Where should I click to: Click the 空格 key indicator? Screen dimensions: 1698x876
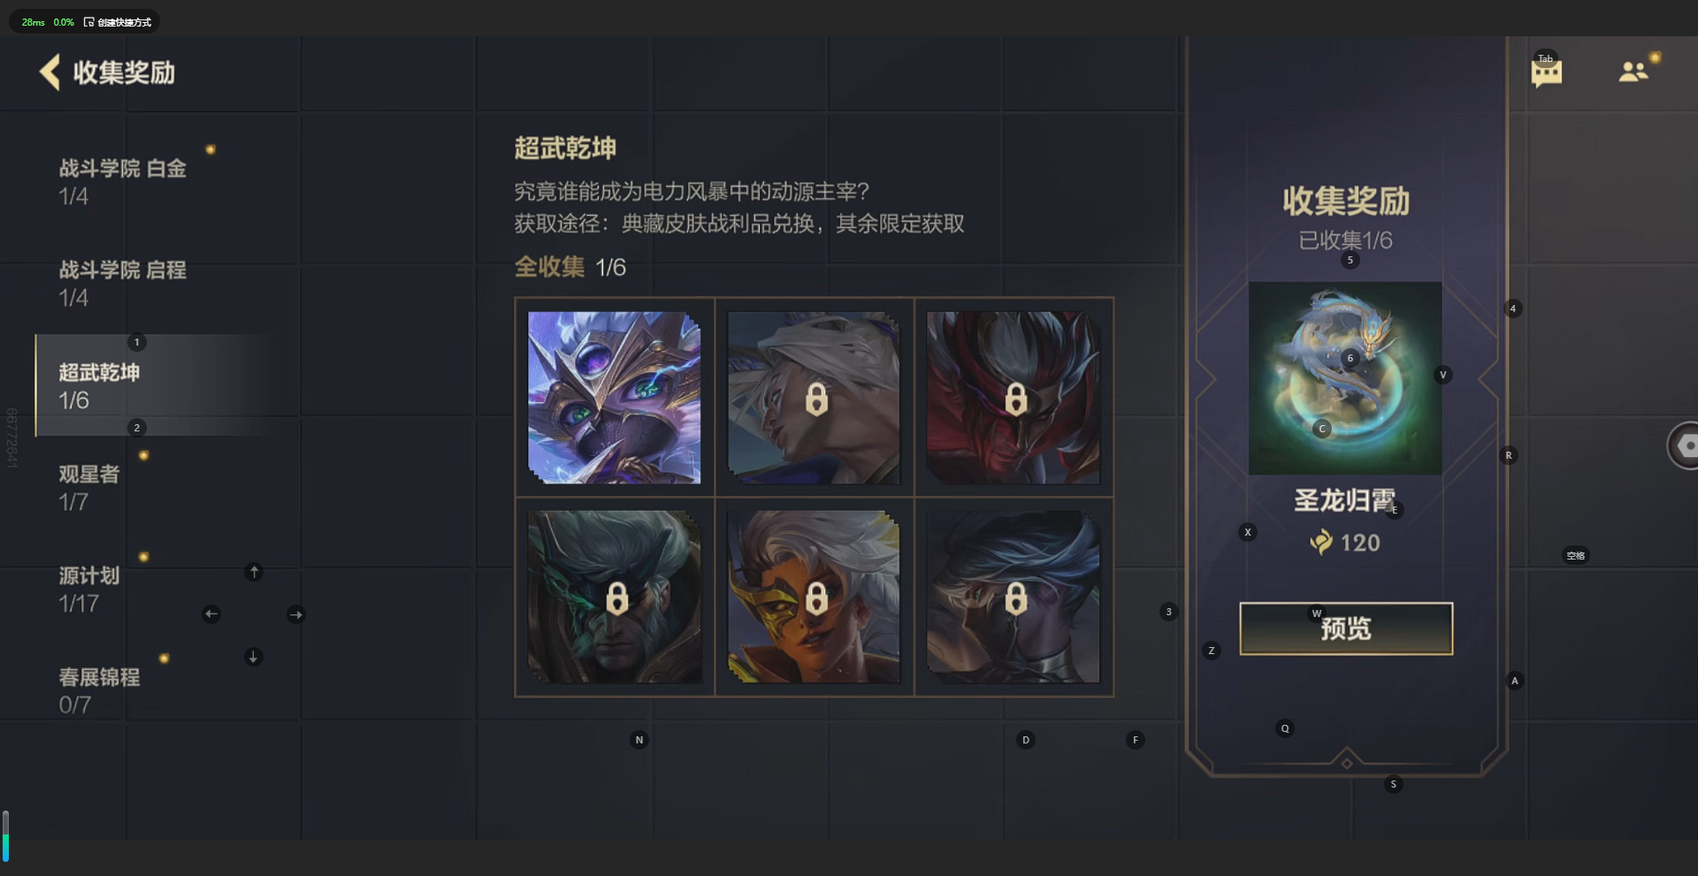(1576, 556)
